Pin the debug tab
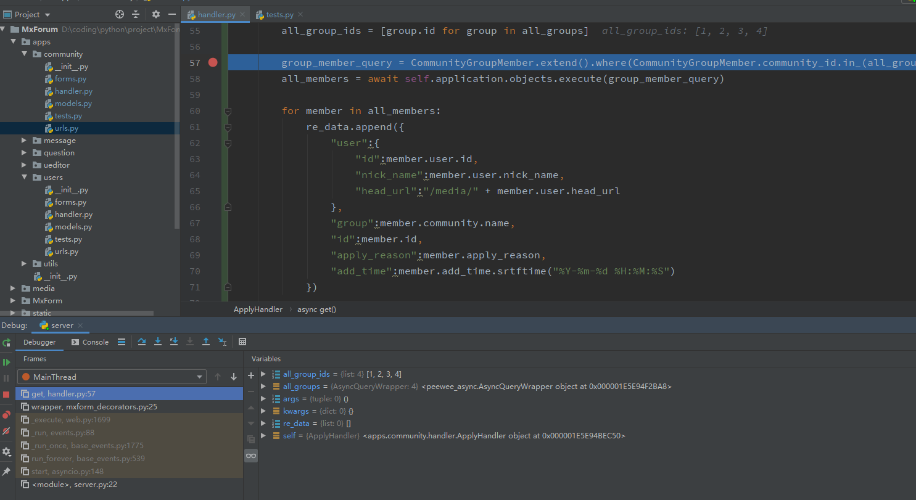Viewport: 916px width, 500px height. (x=6, y=472)
